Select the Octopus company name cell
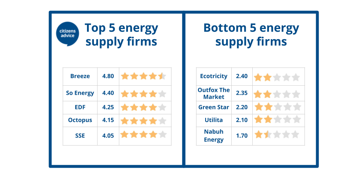348x196 pixels. [x=80, y=121]
